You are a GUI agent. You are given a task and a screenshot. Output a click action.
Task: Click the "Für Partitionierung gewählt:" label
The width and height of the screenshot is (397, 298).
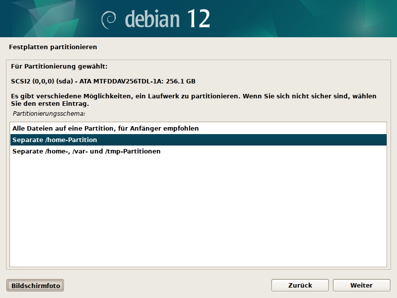click(x=59, y=66)
